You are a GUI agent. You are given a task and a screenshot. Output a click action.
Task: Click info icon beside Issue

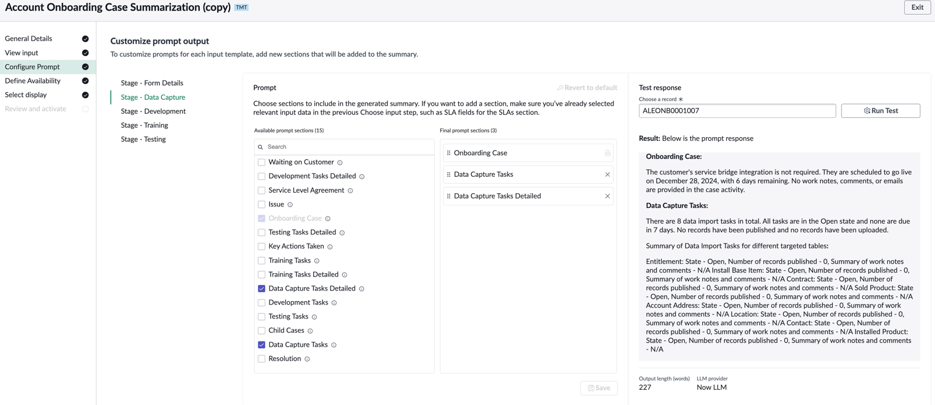[290, 205]
